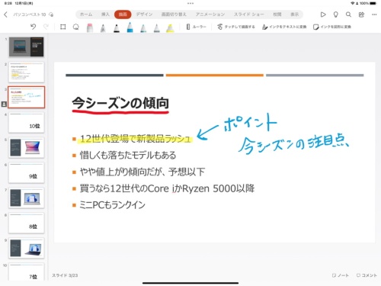Tap the battery indicator in status bar
This screenshot has height=286, width=381.
coord(373,3)
